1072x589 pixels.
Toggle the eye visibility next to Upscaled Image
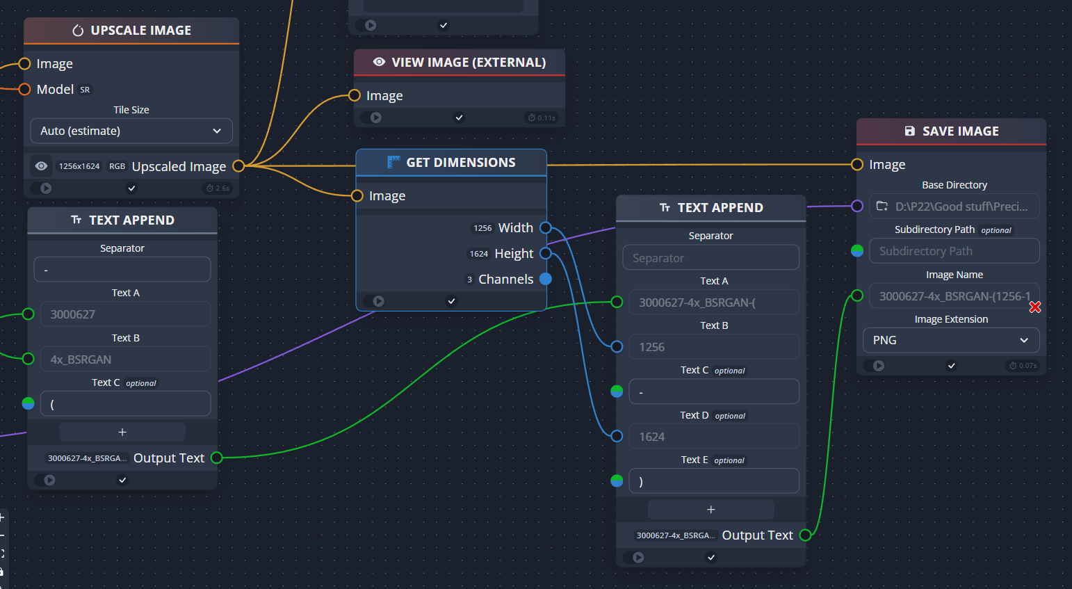pos(41,166)
